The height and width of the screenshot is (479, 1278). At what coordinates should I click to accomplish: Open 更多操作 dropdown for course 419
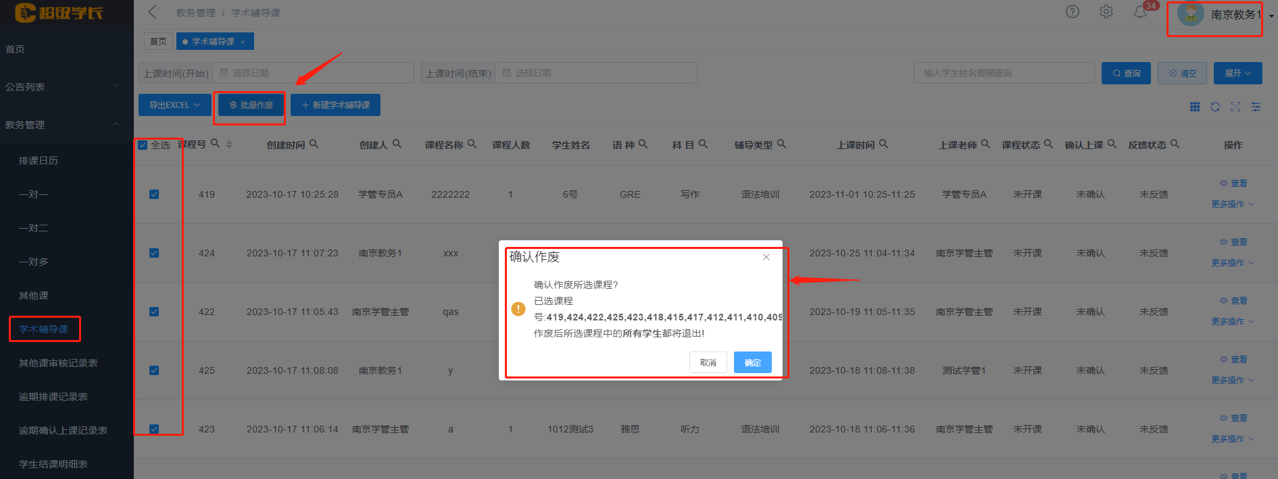[1232, 204]
